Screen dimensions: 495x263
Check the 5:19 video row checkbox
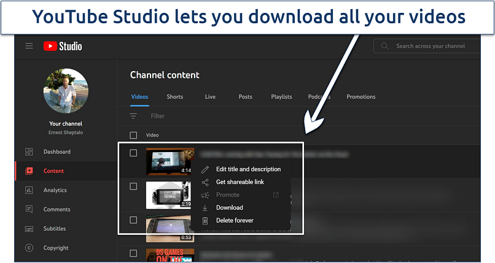coord(133,186)
